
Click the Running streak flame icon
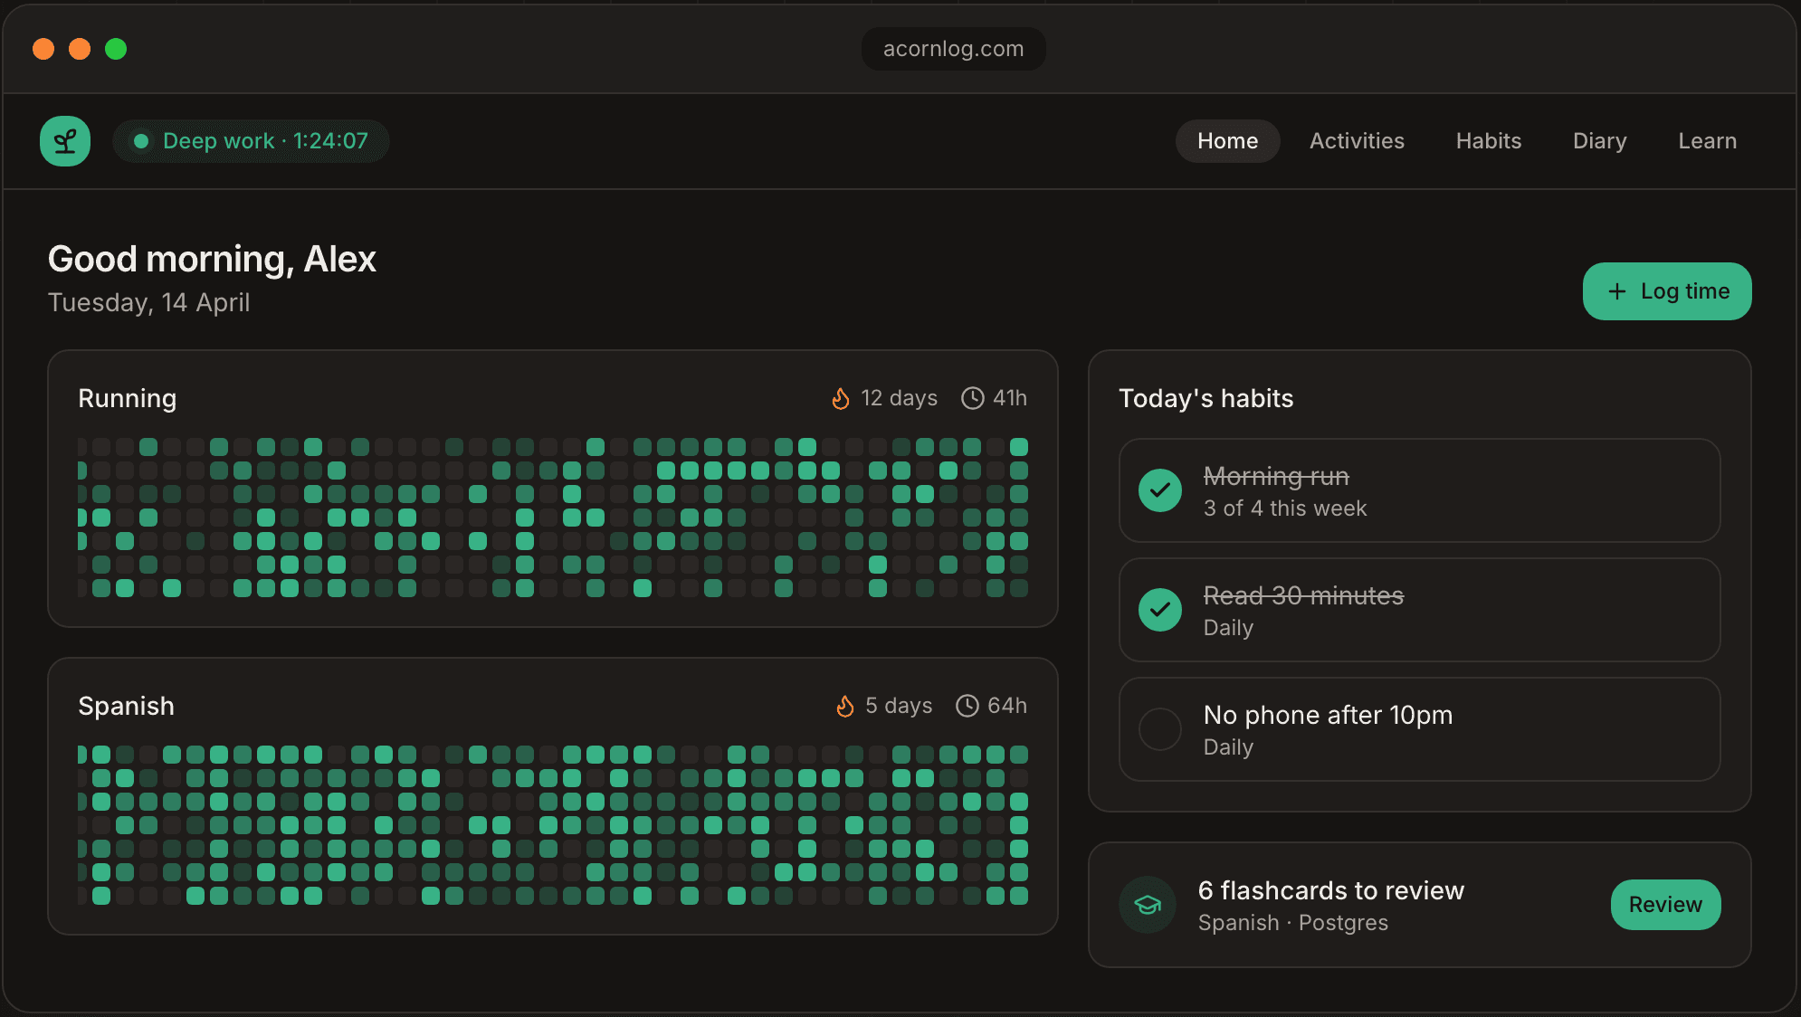[841, 398]
